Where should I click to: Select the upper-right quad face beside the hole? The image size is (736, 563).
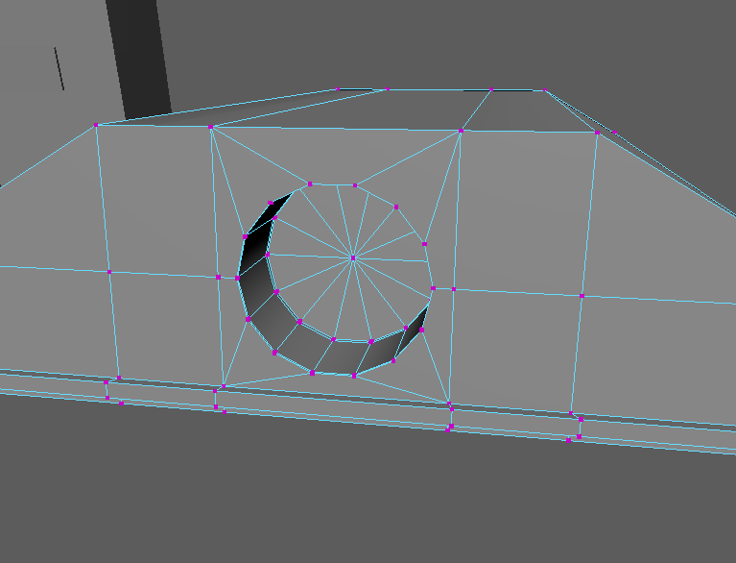click(523, 211)
